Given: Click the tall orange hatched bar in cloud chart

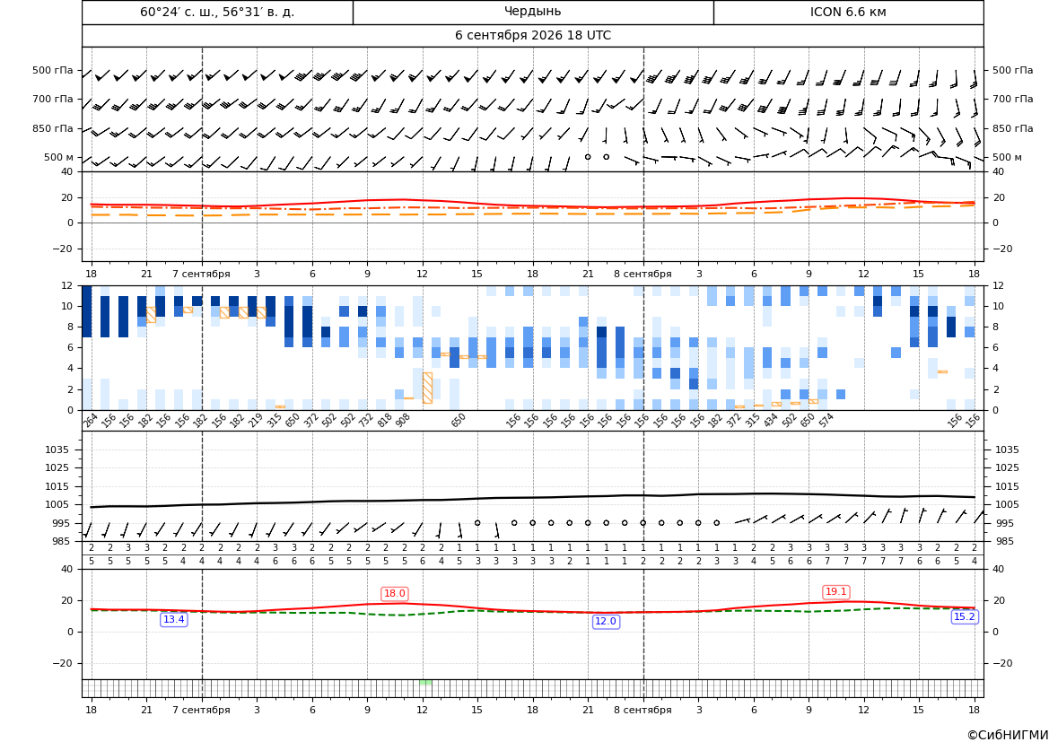Looking at the screenshot, I should 427,388.
